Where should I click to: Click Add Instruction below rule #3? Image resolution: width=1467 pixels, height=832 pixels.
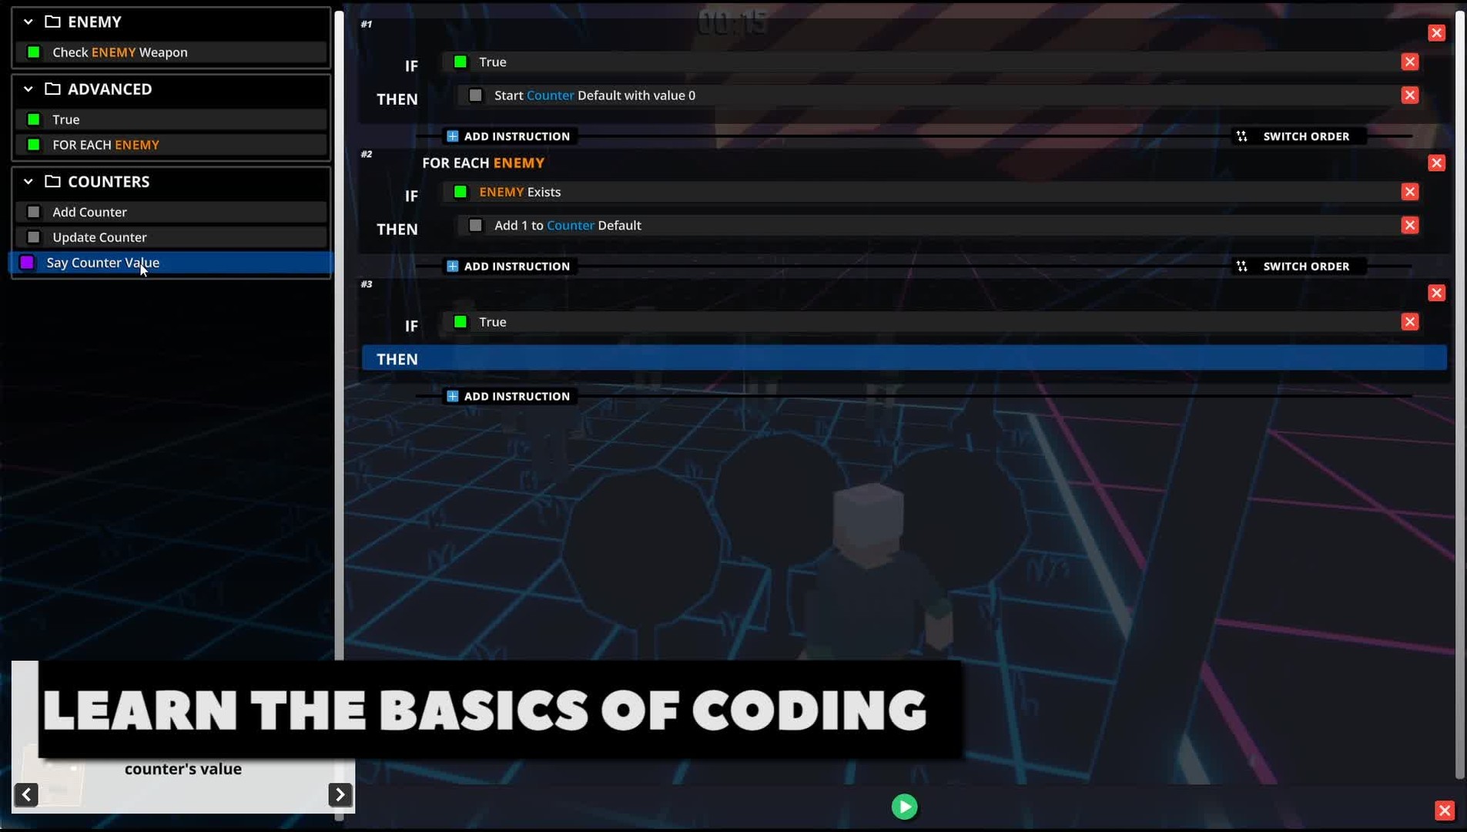coord(508,396)
